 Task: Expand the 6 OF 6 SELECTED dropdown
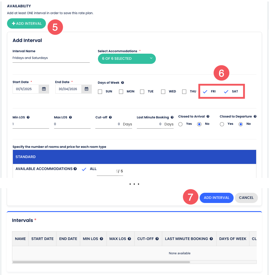[127, 59]
